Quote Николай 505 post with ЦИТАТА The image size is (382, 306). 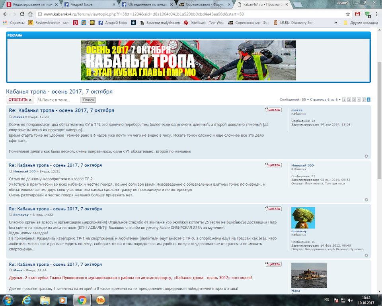273,165
